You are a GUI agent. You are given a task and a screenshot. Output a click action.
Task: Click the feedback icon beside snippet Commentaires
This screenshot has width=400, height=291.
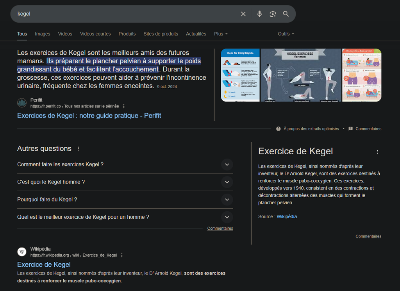(350, 129)
